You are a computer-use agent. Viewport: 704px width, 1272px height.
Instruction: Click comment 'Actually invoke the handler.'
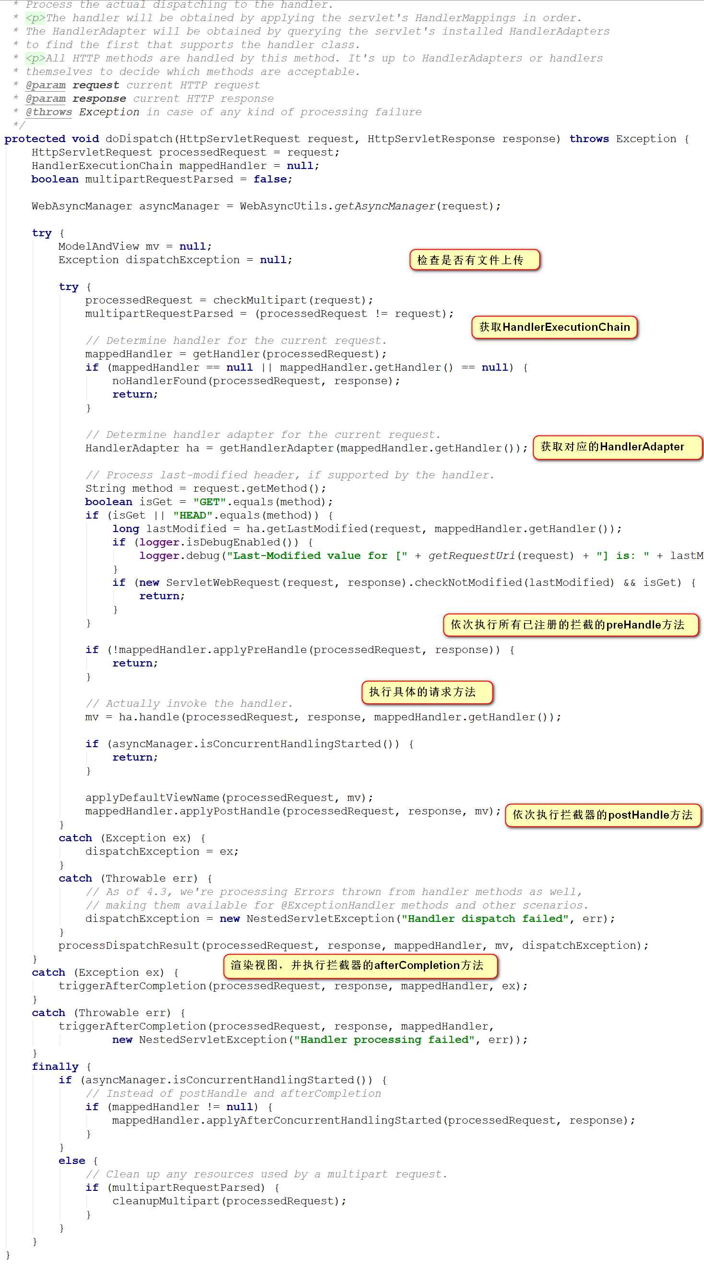pos(189,703)
